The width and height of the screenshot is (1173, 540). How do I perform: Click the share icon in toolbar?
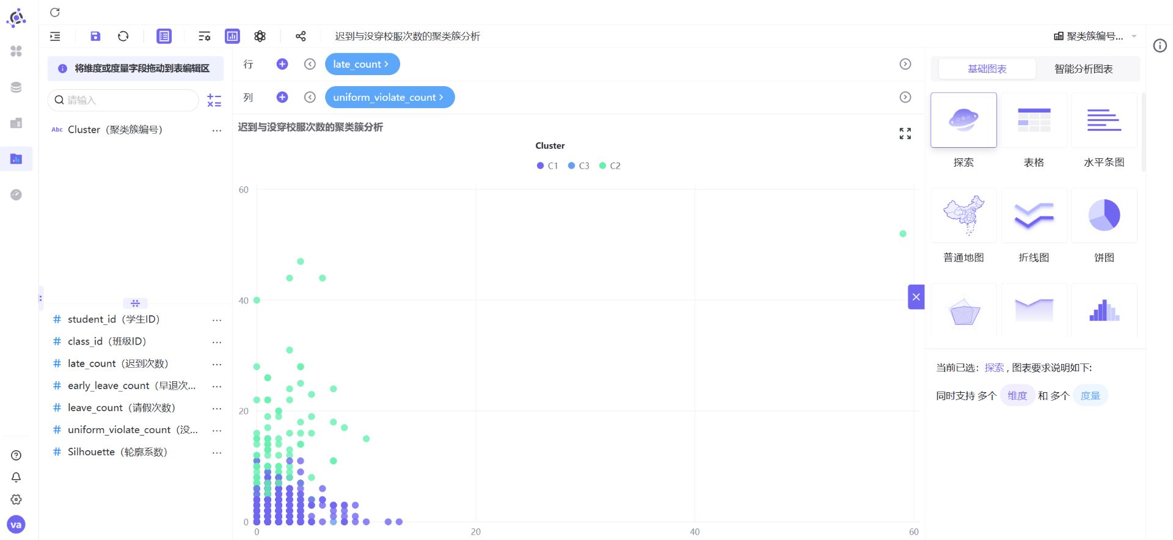[x=301, y=36]
